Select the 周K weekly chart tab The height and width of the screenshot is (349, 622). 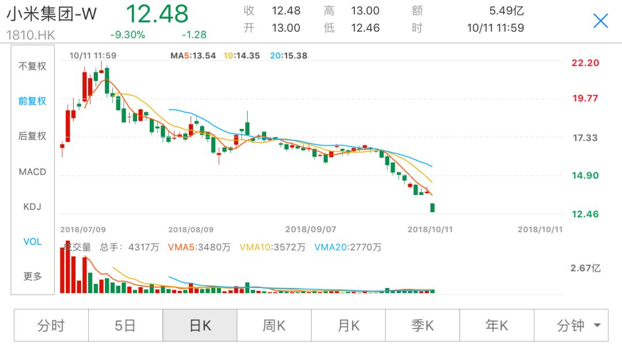274,325
